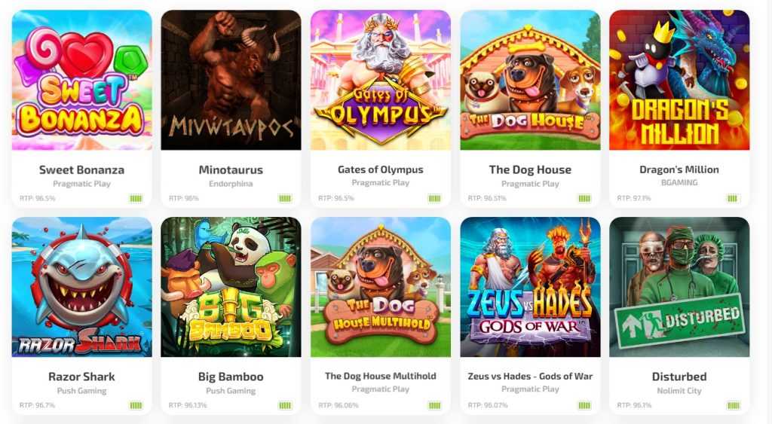This screenshot has height=424, width=772.
Task: Click the green bars icon on The Dog House card
Action: point(584,199)
